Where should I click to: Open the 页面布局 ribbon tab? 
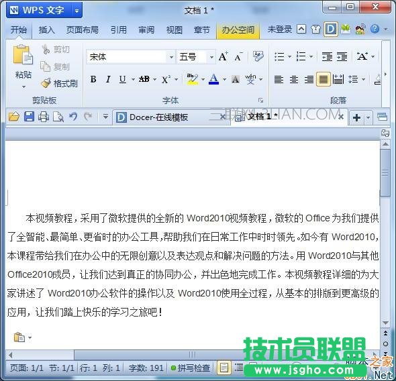click(x=83, y=30)
